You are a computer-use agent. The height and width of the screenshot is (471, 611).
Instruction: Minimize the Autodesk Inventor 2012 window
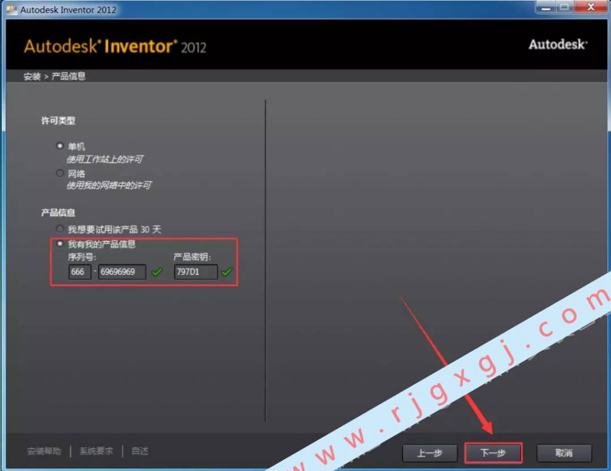(546, 7)
